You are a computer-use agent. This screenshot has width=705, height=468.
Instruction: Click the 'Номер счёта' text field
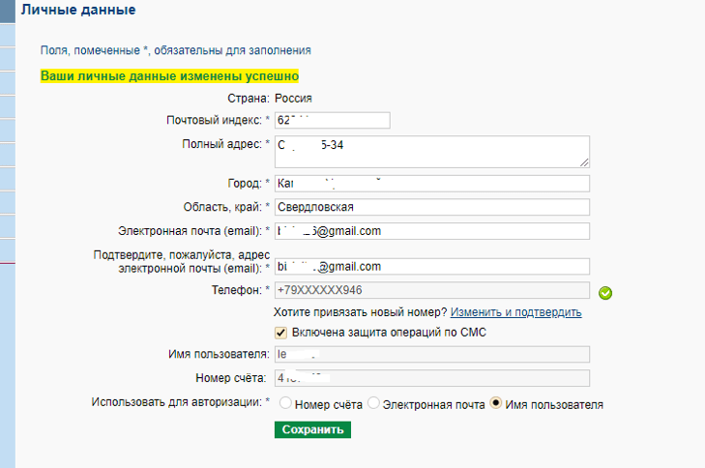point(431,379)
